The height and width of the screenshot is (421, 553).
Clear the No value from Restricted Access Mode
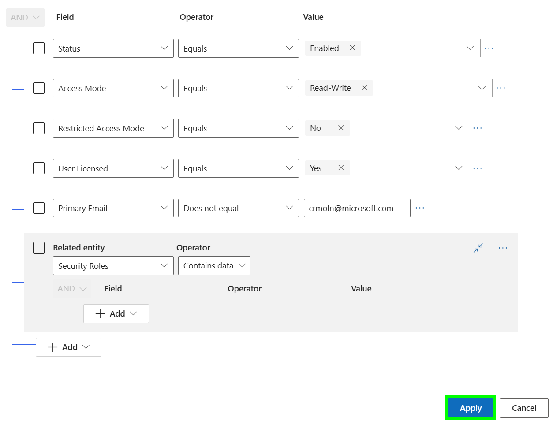pyautogui.click(x=341, y=128)
